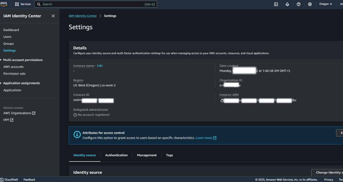
Task: Click the info icon in Attributes banner
Action: point(77,135)
